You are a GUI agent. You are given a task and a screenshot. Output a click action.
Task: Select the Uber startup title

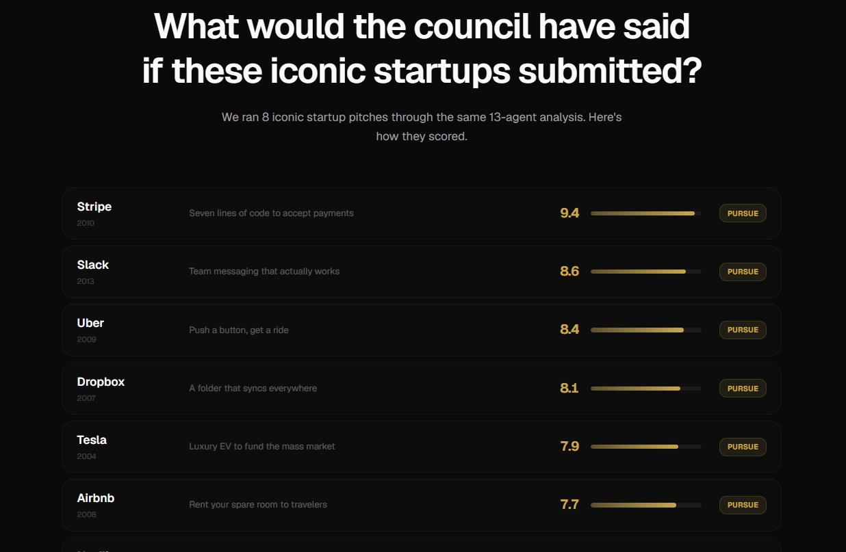pos(90,323)
